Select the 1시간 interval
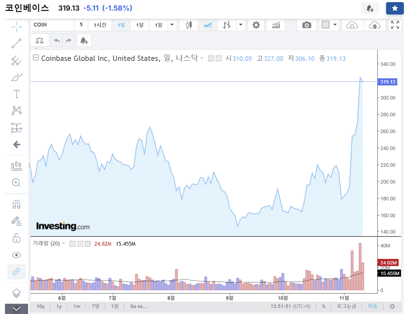 (x=100, y=25)
